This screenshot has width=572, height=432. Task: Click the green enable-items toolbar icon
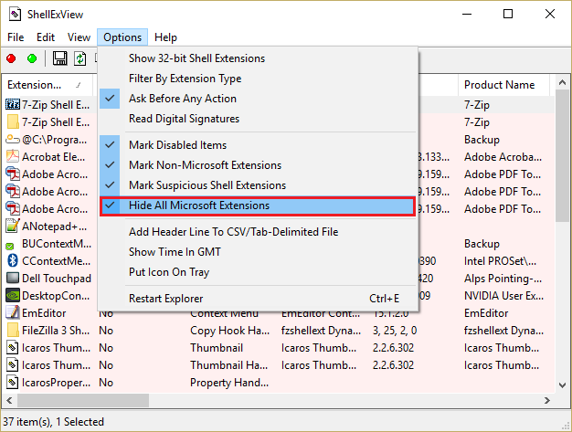[32, 58]
